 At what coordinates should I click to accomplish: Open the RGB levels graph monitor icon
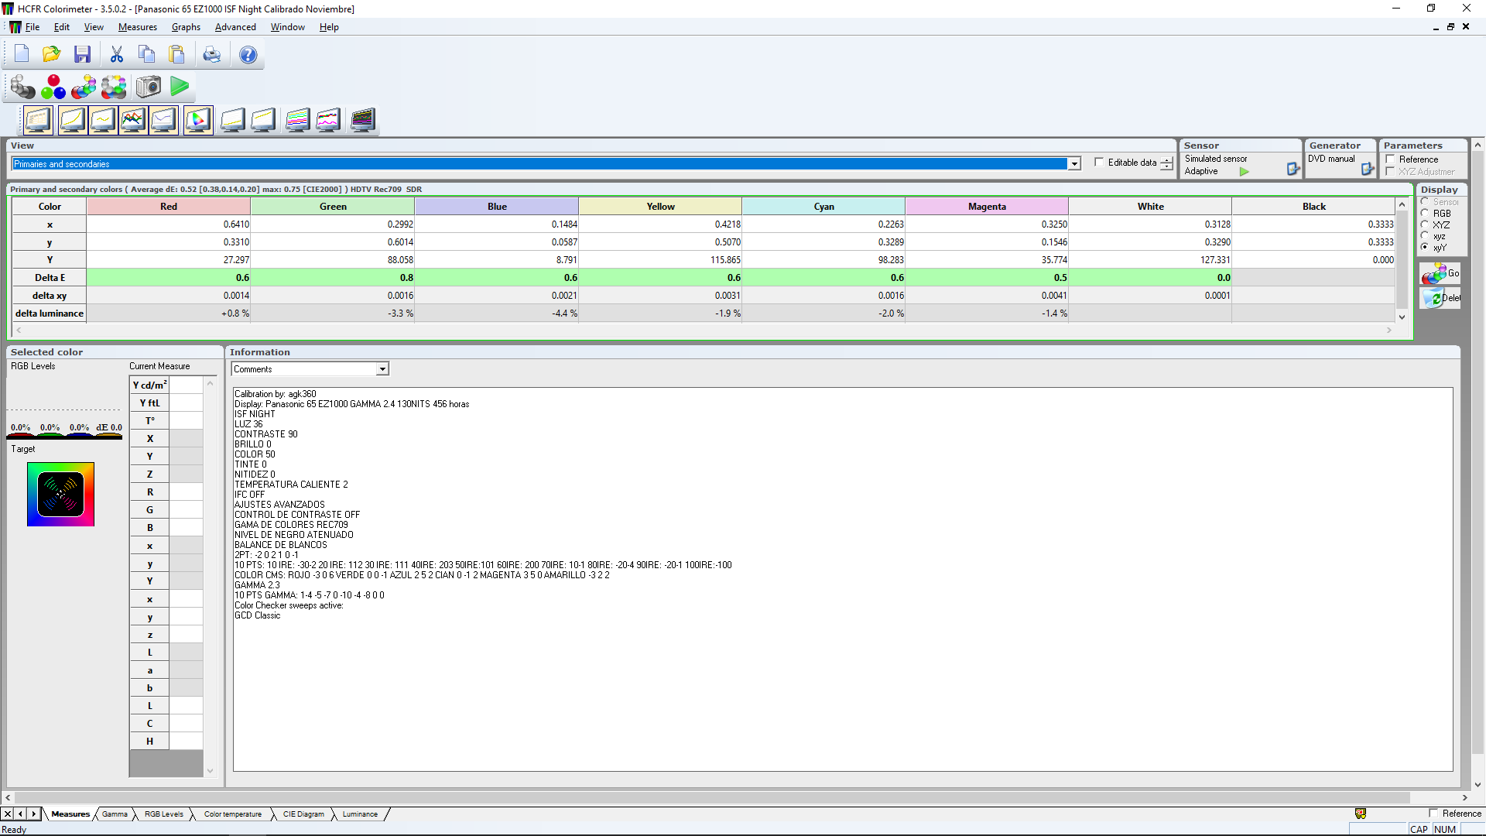(133, 120)
